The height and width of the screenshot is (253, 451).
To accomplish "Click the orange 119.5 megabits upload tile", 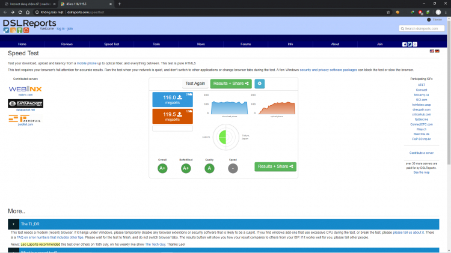I will pyautogui.click(x=173, y=116).
